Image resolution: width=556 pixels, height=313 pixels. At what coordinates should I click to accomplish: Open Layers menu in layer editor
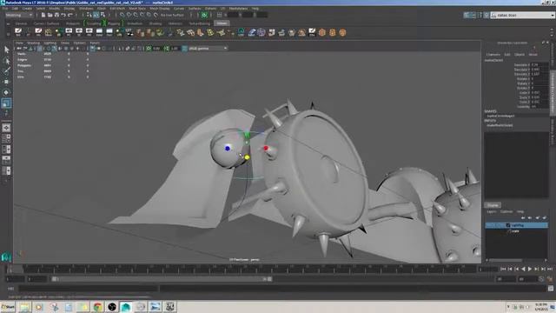tap(492, 211)
